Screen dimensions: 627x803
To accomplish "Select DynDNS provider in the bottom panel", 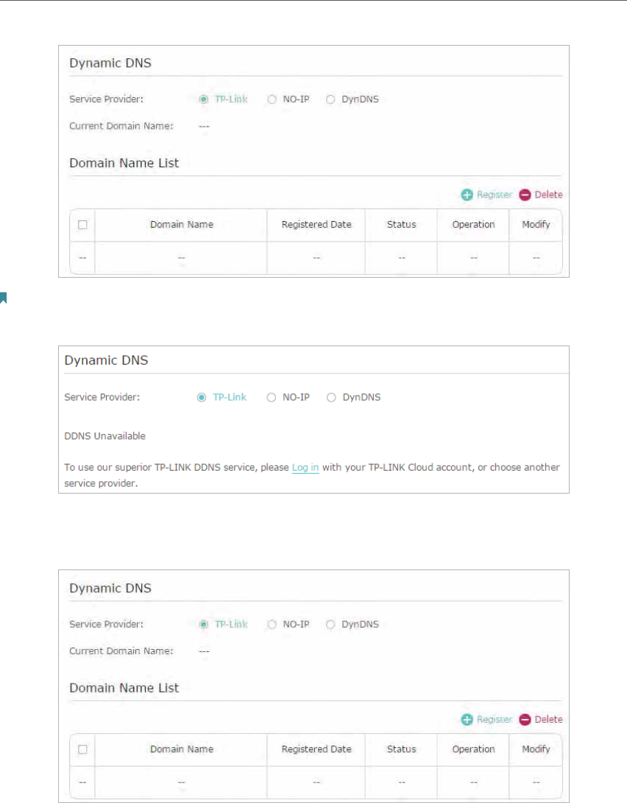I will point(330,624).
